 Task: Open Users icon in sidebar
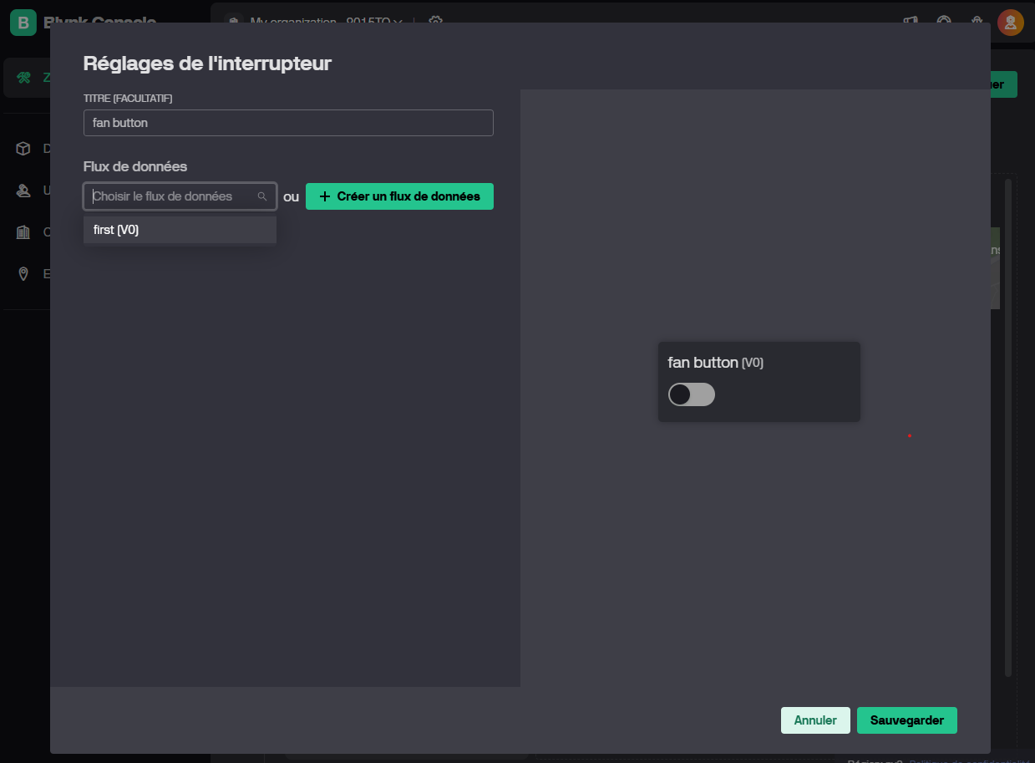click(23, 191)
